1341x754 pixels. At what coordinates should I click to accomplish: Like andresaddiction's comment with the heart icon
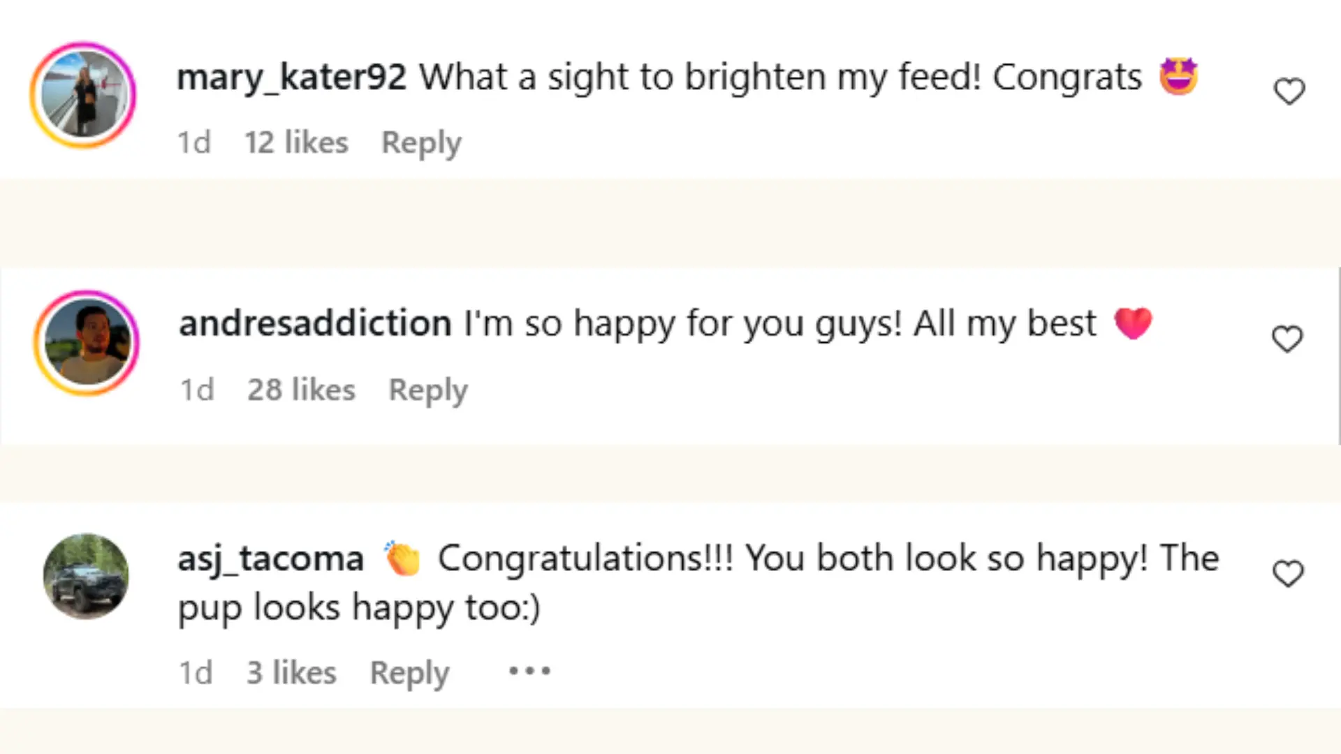(1288, 339)
